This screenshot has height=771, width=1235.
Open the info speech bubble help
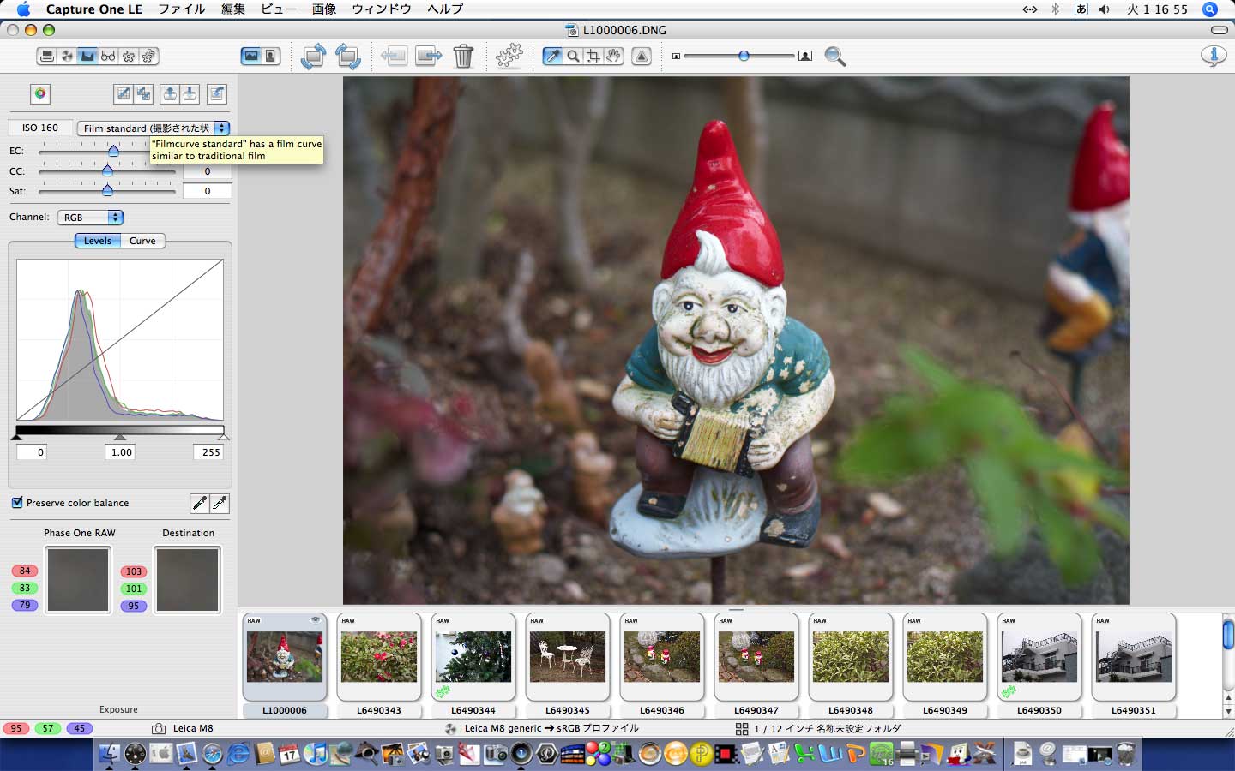coord(1213,56)
